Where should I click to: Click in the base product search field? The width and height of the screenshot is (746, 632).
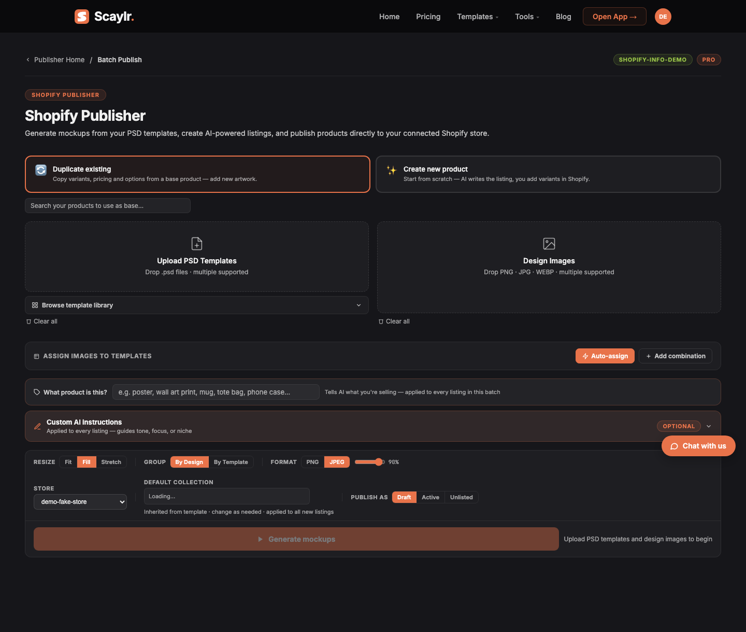pyautogui.click(x=108, y=205)
